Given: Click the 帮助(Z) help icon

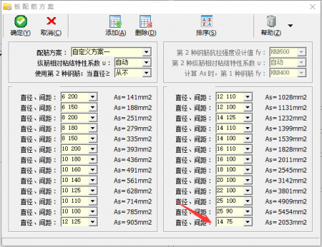Looking at the screenshot, I should (271, 21).
